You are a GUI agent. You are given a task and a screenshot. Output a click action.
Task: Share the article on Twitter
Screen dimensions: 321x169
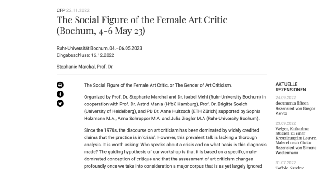point(60,104)
